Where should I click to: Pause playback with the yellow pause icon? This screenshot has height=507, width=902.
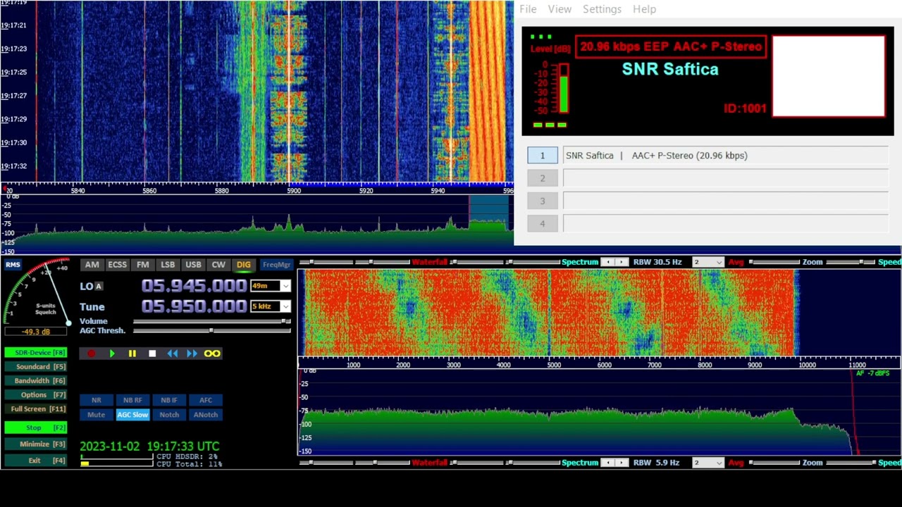point(132,353)
